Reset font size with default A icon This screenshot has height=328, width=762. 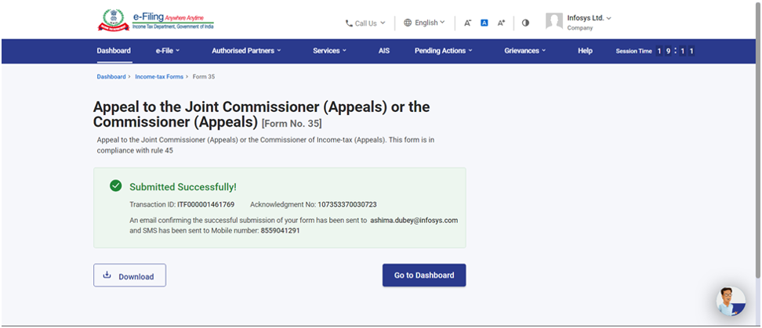484,23
